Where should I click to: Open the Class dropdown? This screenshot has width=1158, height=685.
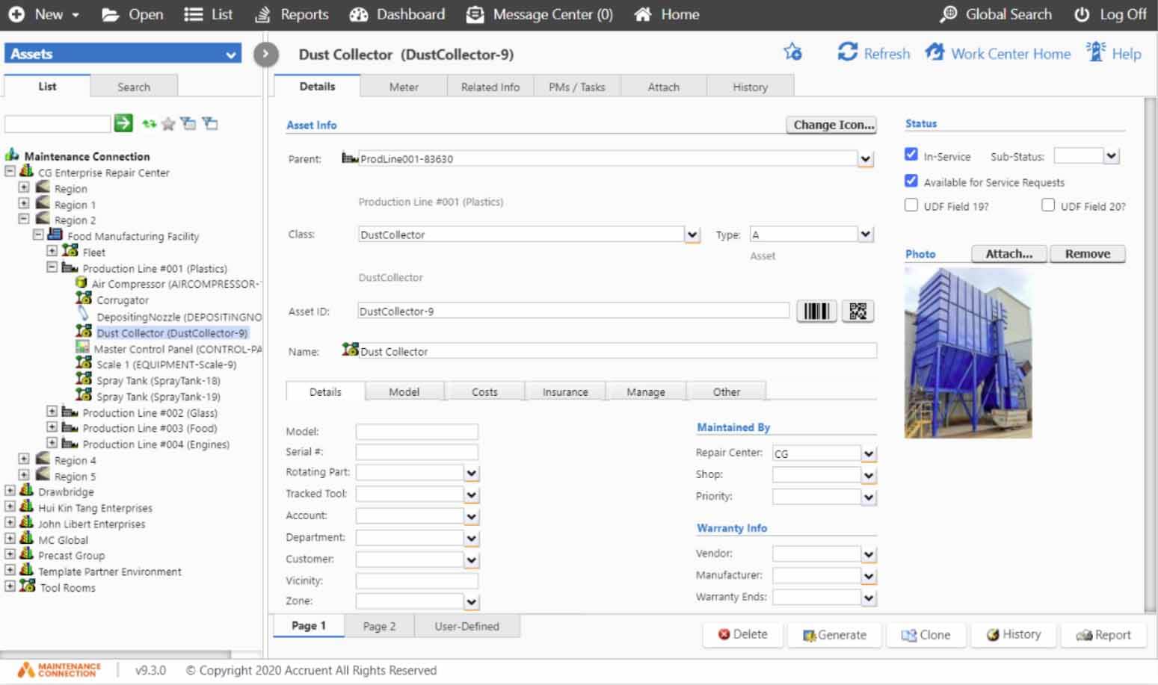click(691, 234)
